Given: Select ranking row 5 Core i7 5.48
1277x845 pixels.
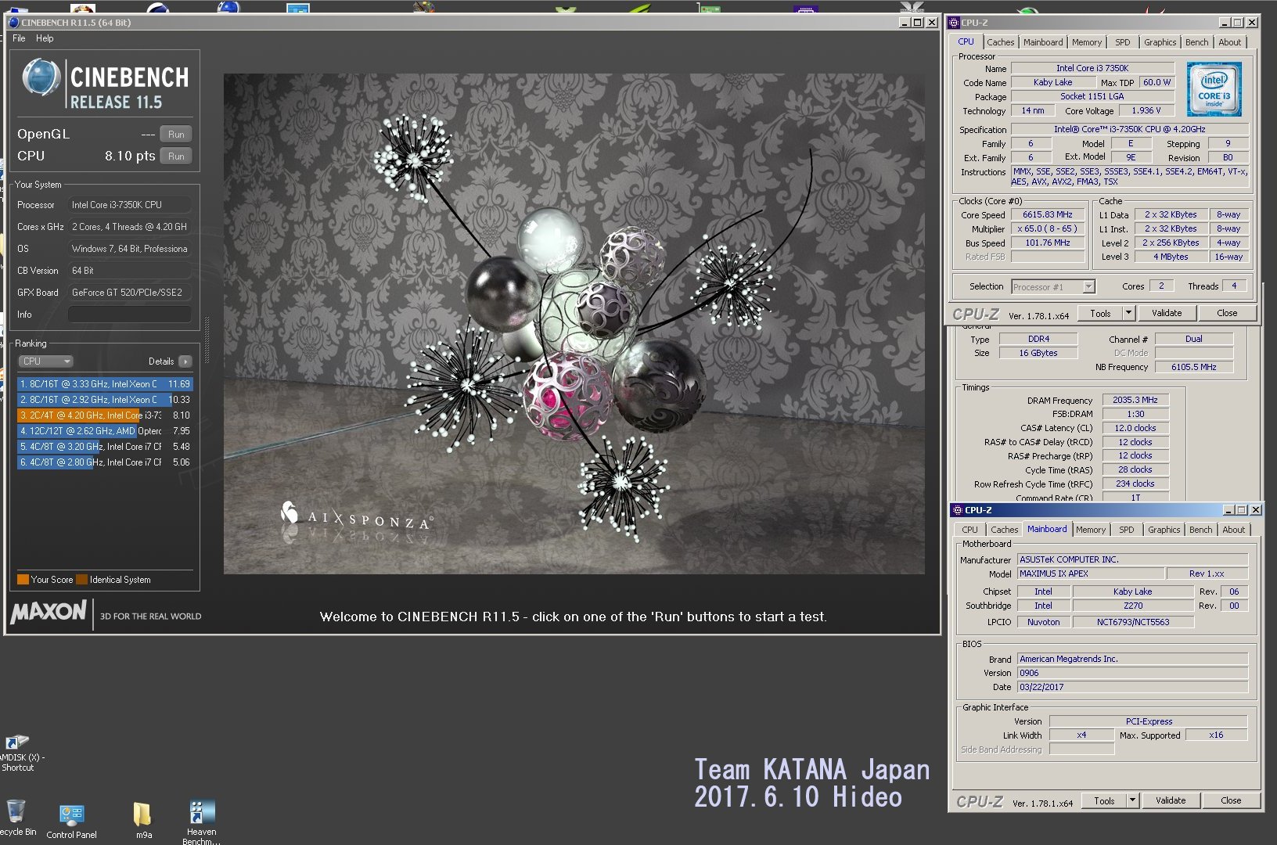Looking at the screenshot, I should 105,447.
